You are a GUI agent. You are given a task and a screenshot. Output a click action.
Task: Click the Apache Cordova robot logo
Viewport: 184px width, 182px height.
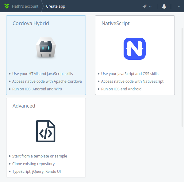[x=46, y=47]
